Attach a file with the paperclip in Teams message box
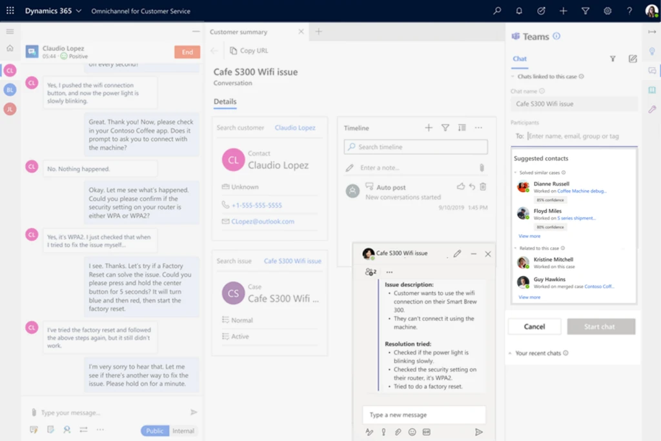 (x=398, y=432)
